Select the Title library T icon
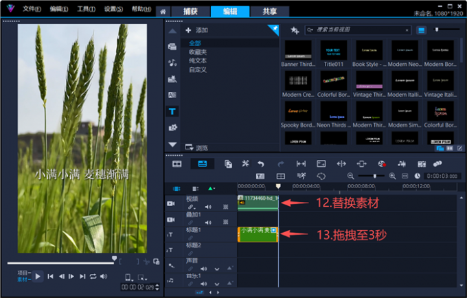 coord(172,111)
